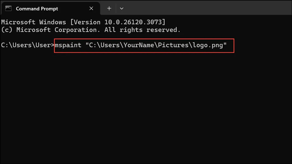Click the version number 10.0.26120.3073
The height and width of the screenshot is (164, 292).
[x=133, y=22]
